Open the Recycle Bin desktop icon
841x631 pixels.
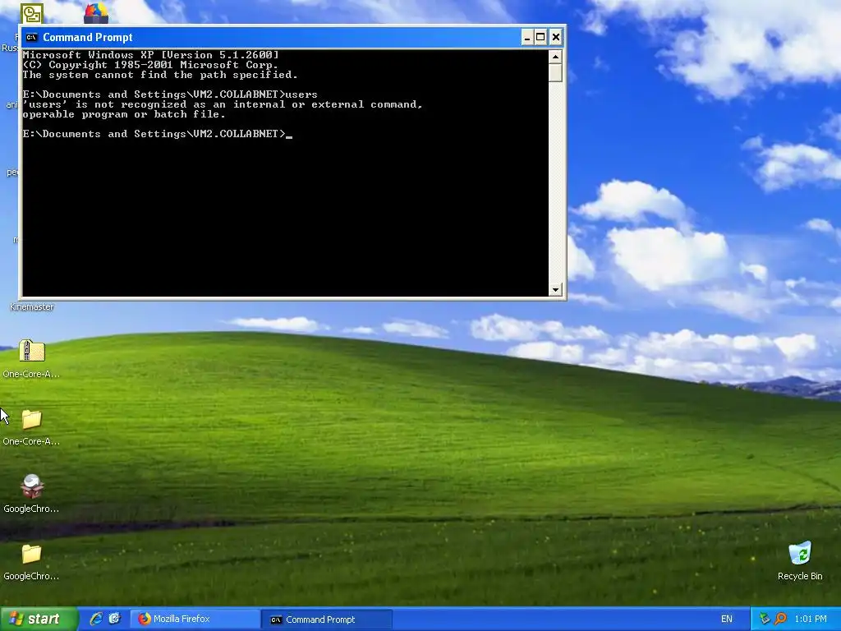tap(800, 554)
